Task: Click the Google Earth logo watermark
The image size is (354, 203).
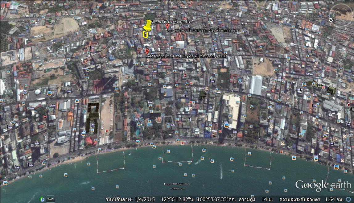Action: (323, 185)
